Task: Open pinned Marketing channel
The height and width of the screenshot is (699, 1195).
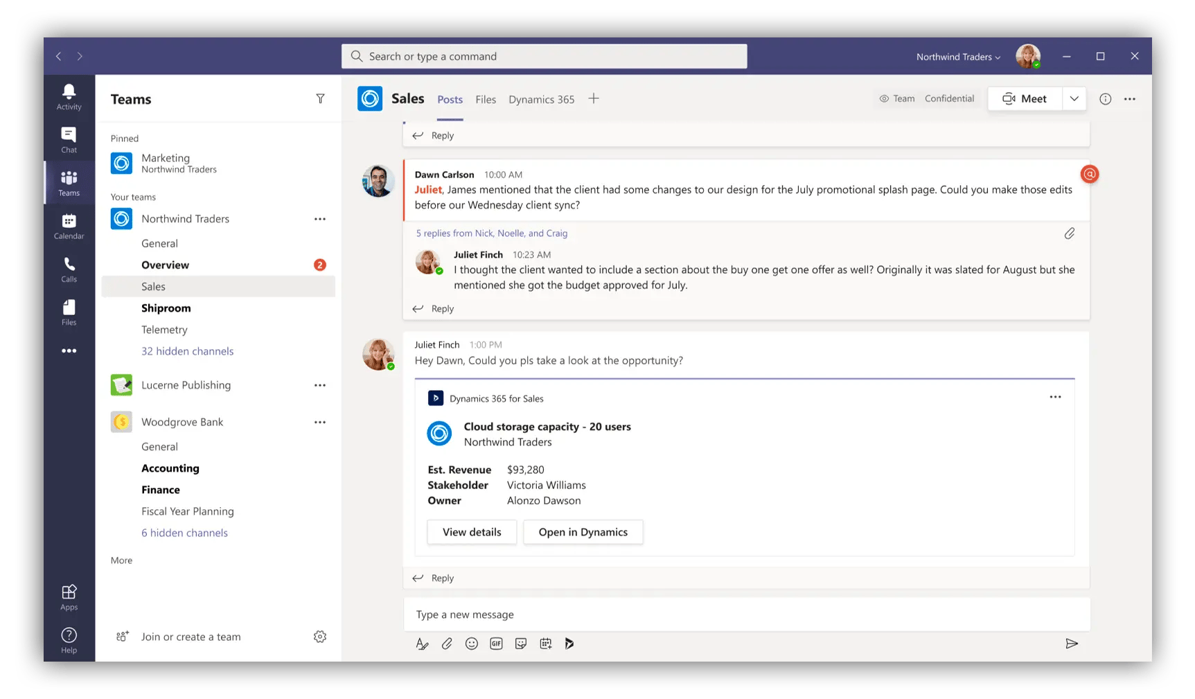Action: pos(218,163)
